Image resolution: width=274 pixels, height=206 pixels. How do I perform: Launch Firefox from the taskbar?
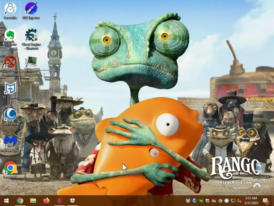click(46, 201)
